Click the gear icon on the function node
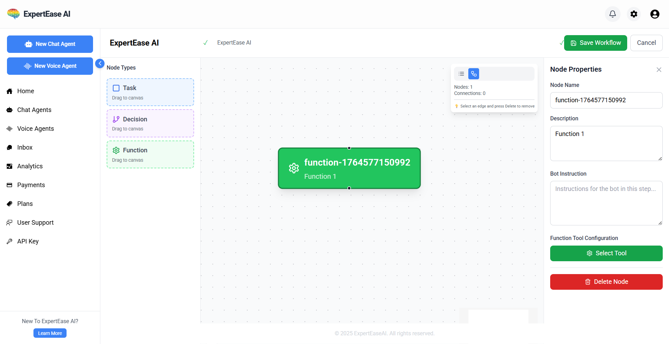Image resolution: width=669 pixels, height=344 pixels. (294, 168)
